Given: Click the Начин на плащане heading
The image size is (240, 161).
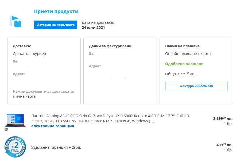Looking at the screenshot, I should tap(182, 46).
